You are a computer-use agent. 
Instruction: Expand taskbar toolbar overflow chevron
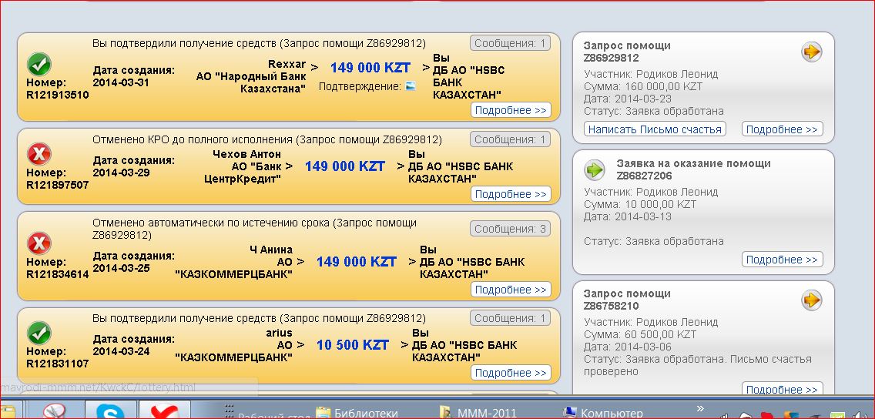[700, 408]
